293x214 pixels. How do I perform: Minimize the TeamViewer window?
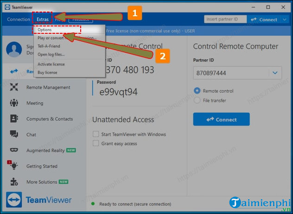pos(253,7)
